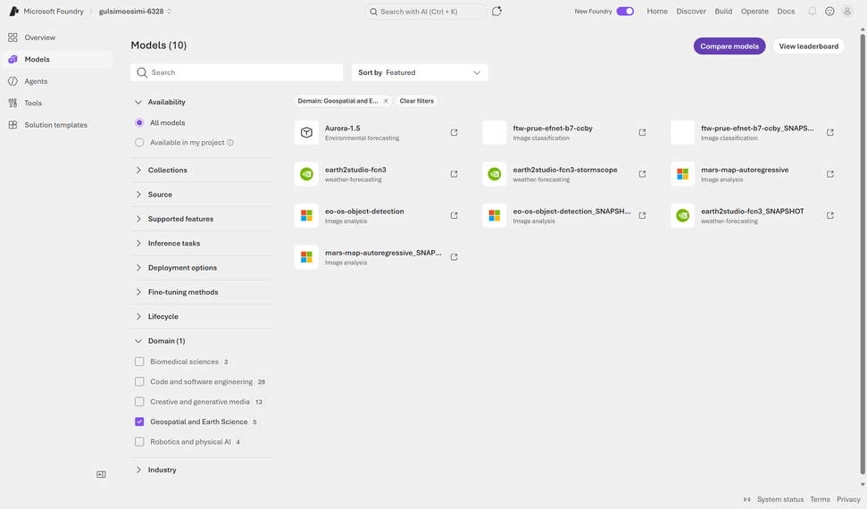Open the Privacy link
Screen dimensions: 867x509
[x=848, y=499]
